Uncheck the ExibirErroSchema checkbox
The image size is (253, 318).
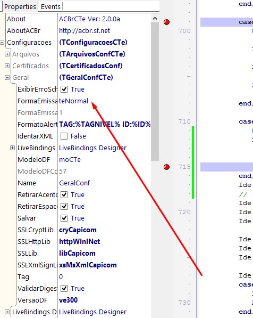[x=64, y=89]
